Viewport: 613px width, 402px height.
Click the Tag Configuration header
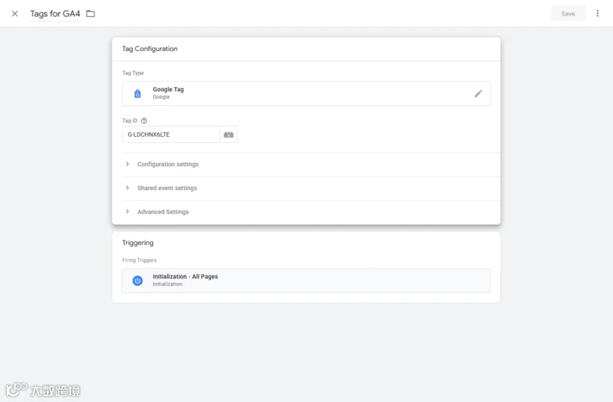coord(150,49)
